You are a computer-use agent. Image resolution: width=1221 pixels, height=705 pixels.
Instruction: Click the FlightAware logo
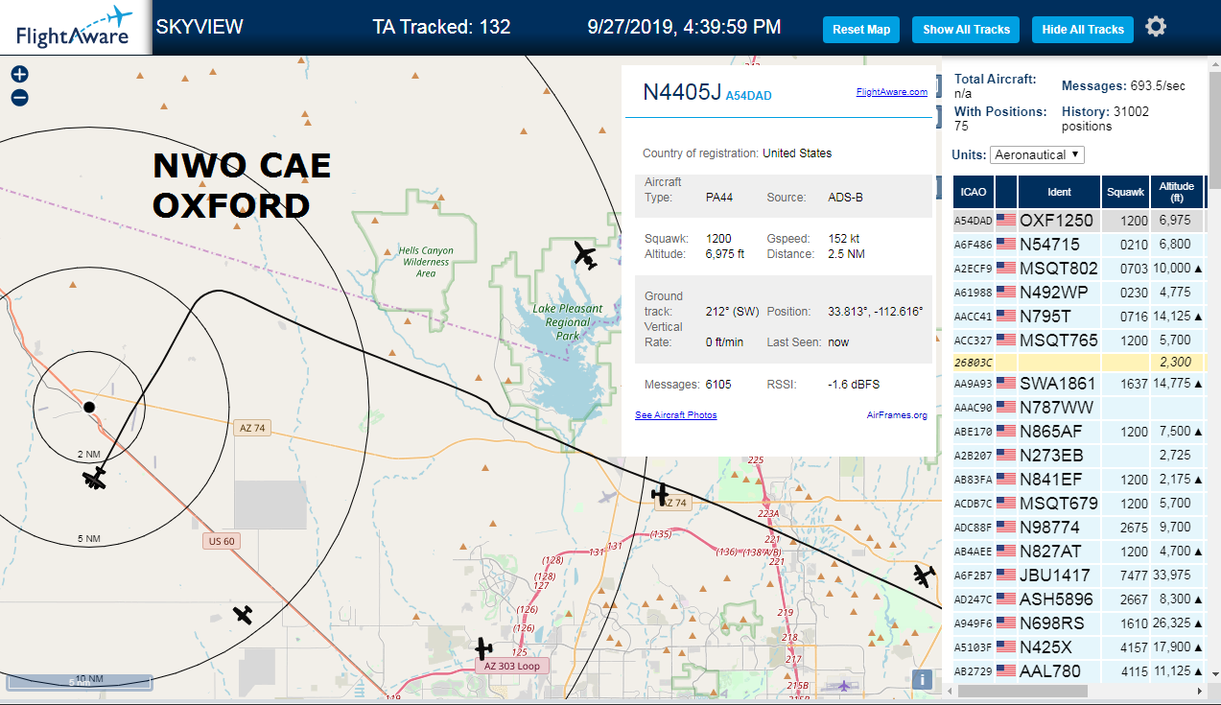pos(75,28)
